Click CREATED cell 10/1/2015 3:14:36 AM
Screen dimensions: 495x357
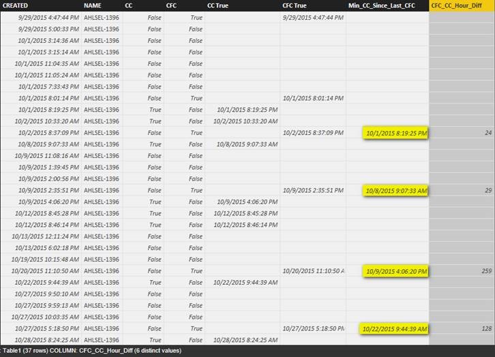(x=48, y=41)
